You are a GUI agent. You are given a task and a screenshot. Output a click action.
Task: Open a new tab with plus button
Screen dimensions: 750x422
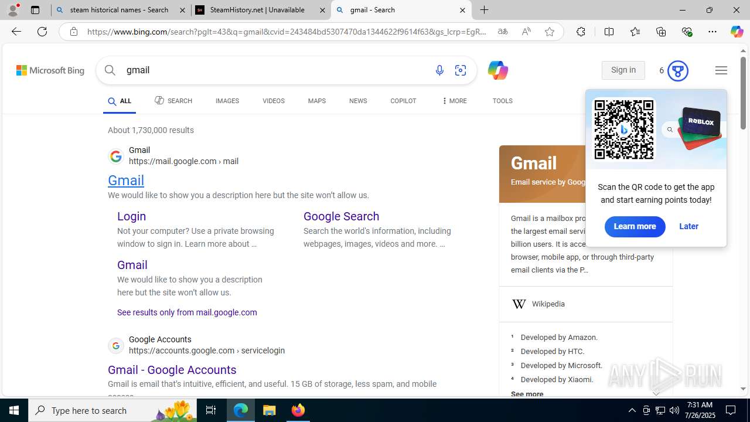[x=485, y=10]
